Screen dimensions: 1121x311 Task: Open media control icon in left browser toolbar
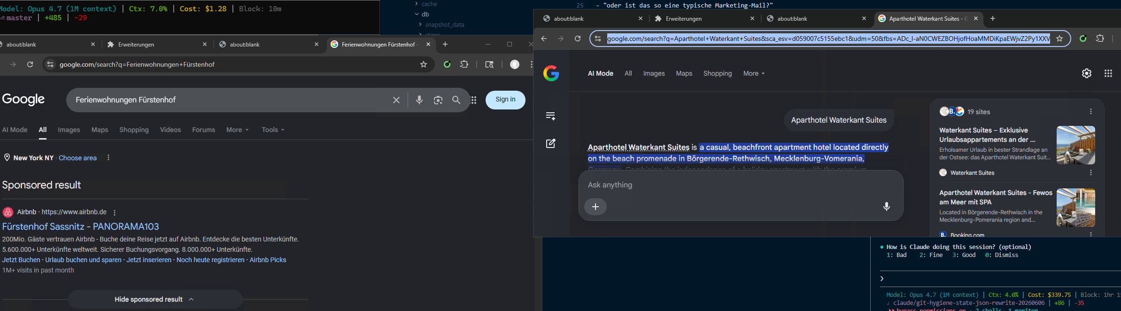point(489,64)
